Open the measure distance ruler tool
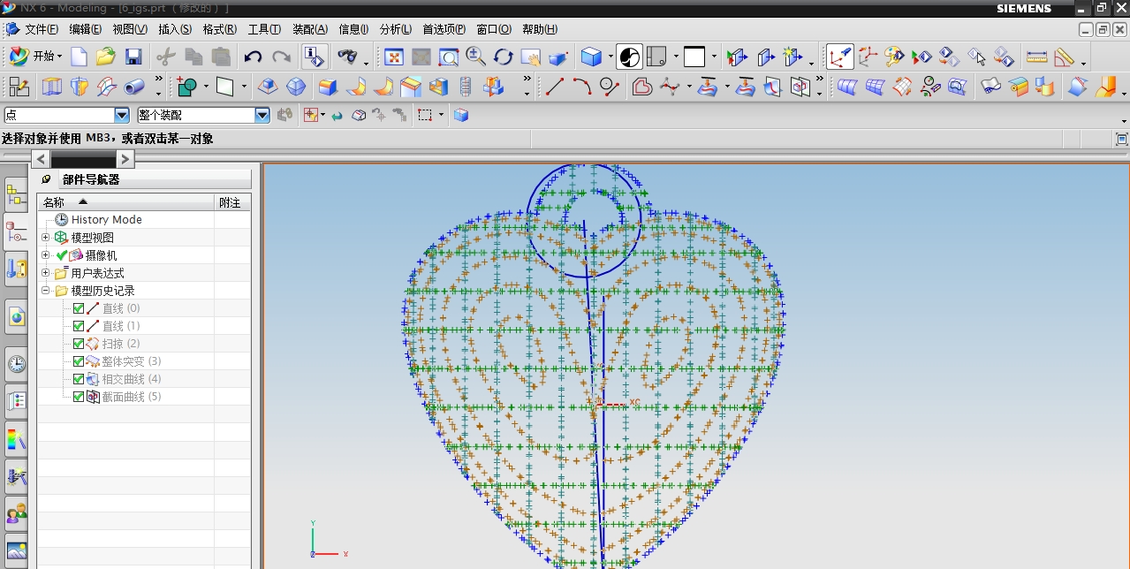The height and width of the screenshot is (569, 1130). click(1036, 57)
